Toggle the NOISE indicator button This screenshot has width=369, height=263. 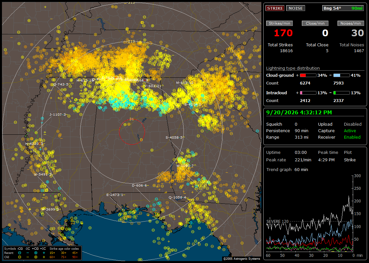296,8
